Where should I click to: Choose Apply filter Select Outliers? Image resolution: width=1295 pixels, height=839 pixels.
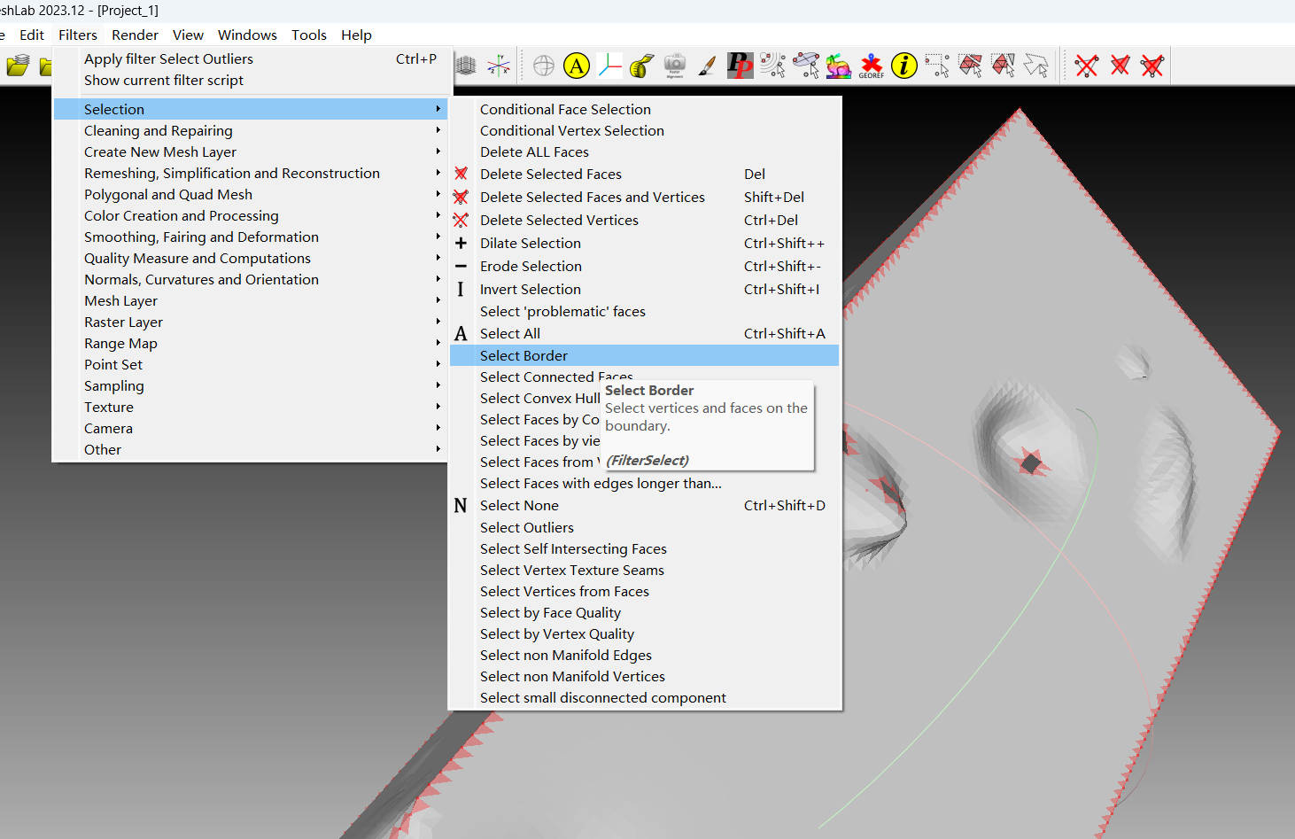coord(251,58)
